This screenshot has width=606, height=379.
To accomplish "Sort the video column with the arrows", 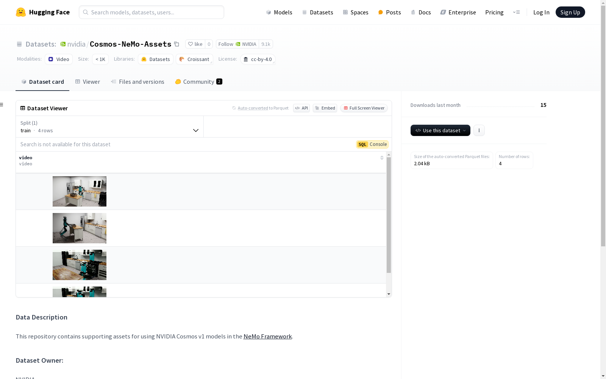I will click(382, 158).
